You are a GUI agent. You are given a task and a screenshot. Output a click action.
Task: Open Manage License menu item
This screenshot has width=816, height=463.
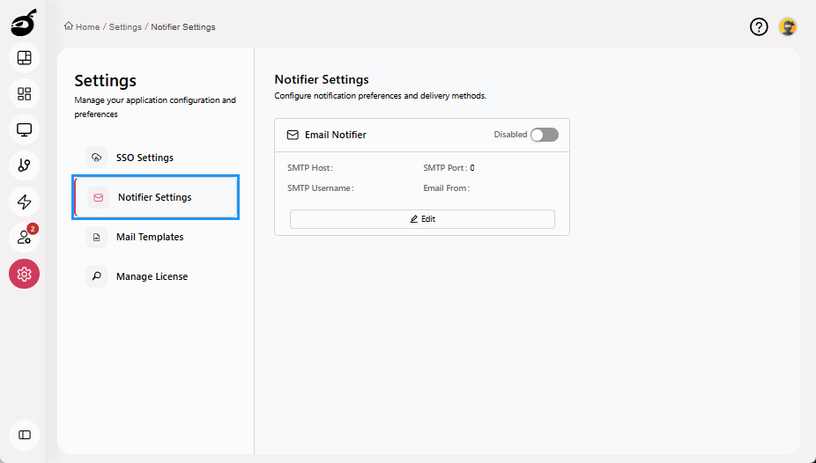(155, 276)
